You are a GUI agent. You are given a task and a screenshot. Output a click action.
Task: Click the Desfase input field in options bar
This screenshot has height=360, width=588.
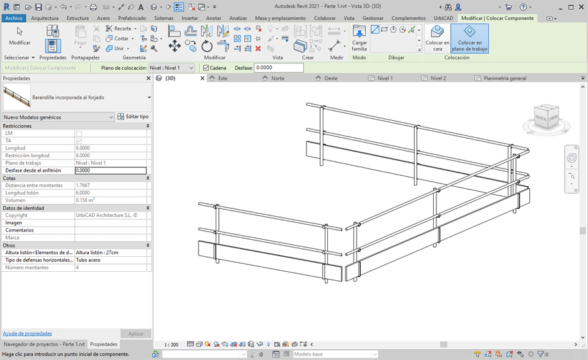tap(278, 67)
